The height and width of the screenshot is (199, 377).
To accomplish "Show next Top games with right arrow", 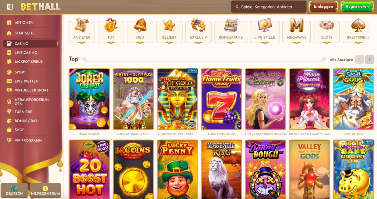I will (369, 59).
